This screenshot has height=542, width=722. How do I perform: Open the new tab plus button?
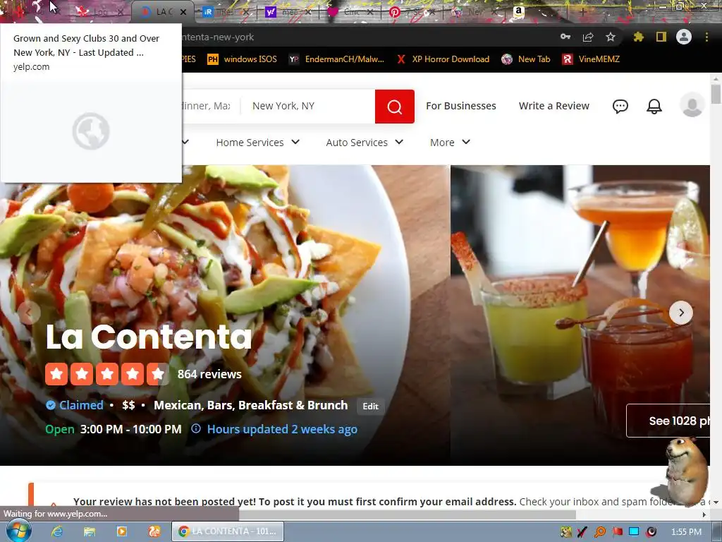pos(582,12)
